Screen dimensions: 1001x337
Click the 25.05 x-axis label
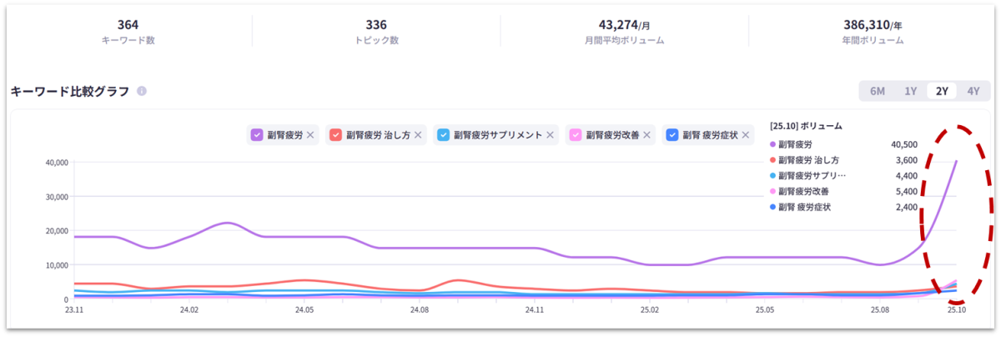pyautogui.click(x=765, y=310)
